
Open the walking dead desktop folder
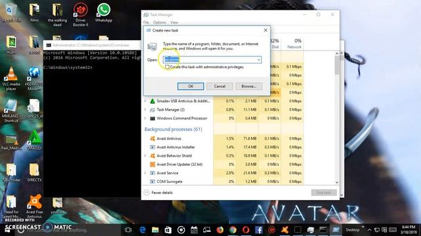click(x=57, y=14)
